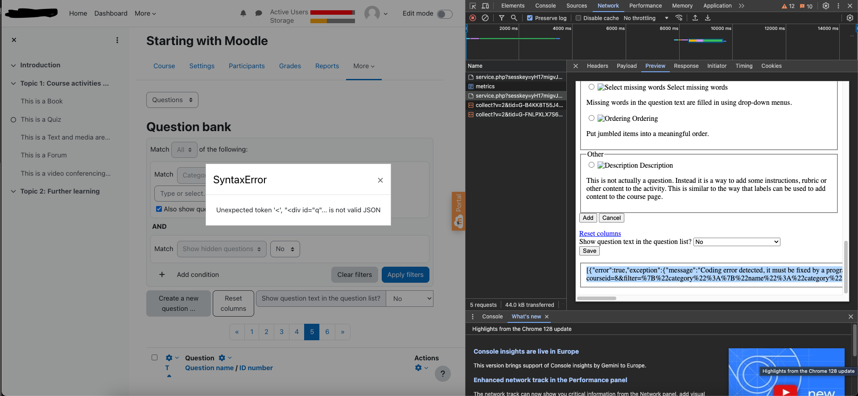The height and width of the screenshot is (396, 858).
Task: Select the Description radio button
Action: pyautogui.click(x=591, y=165)
